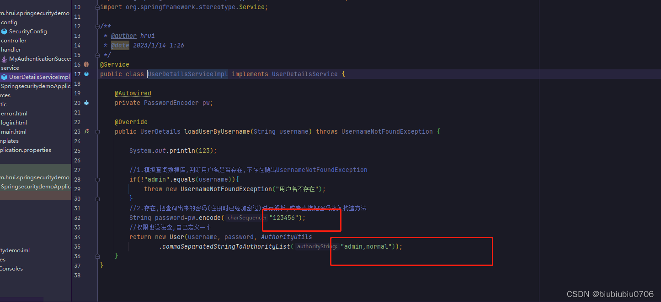Click the @Autowired annotation in editor
This screenshot has height=302, width=661.
click(x=133, y=93)
